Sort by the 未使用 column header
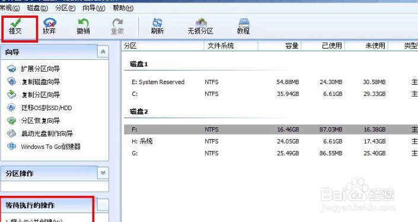The height and width of the screenshot is (222, 418). tap(366, 46)
